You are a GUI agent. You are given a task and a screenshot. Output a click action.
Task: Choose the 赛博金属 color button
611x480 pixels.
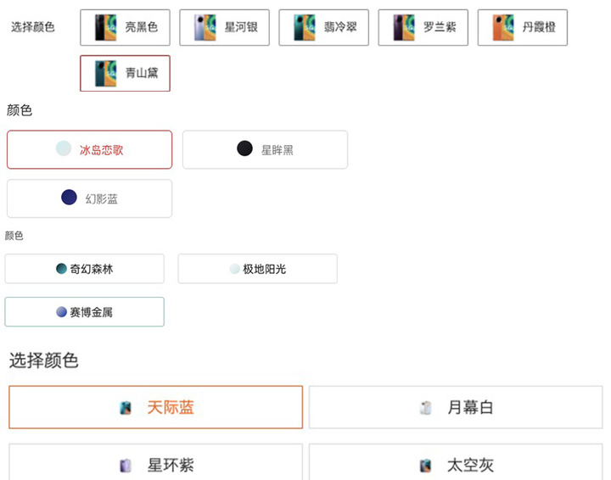[84, 312]
